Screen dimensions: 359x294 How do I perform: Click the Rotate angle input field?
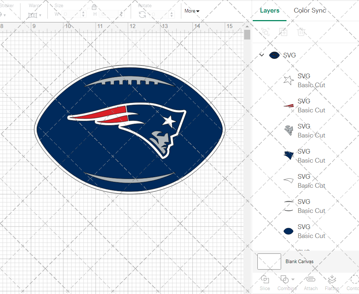(159, 14)
